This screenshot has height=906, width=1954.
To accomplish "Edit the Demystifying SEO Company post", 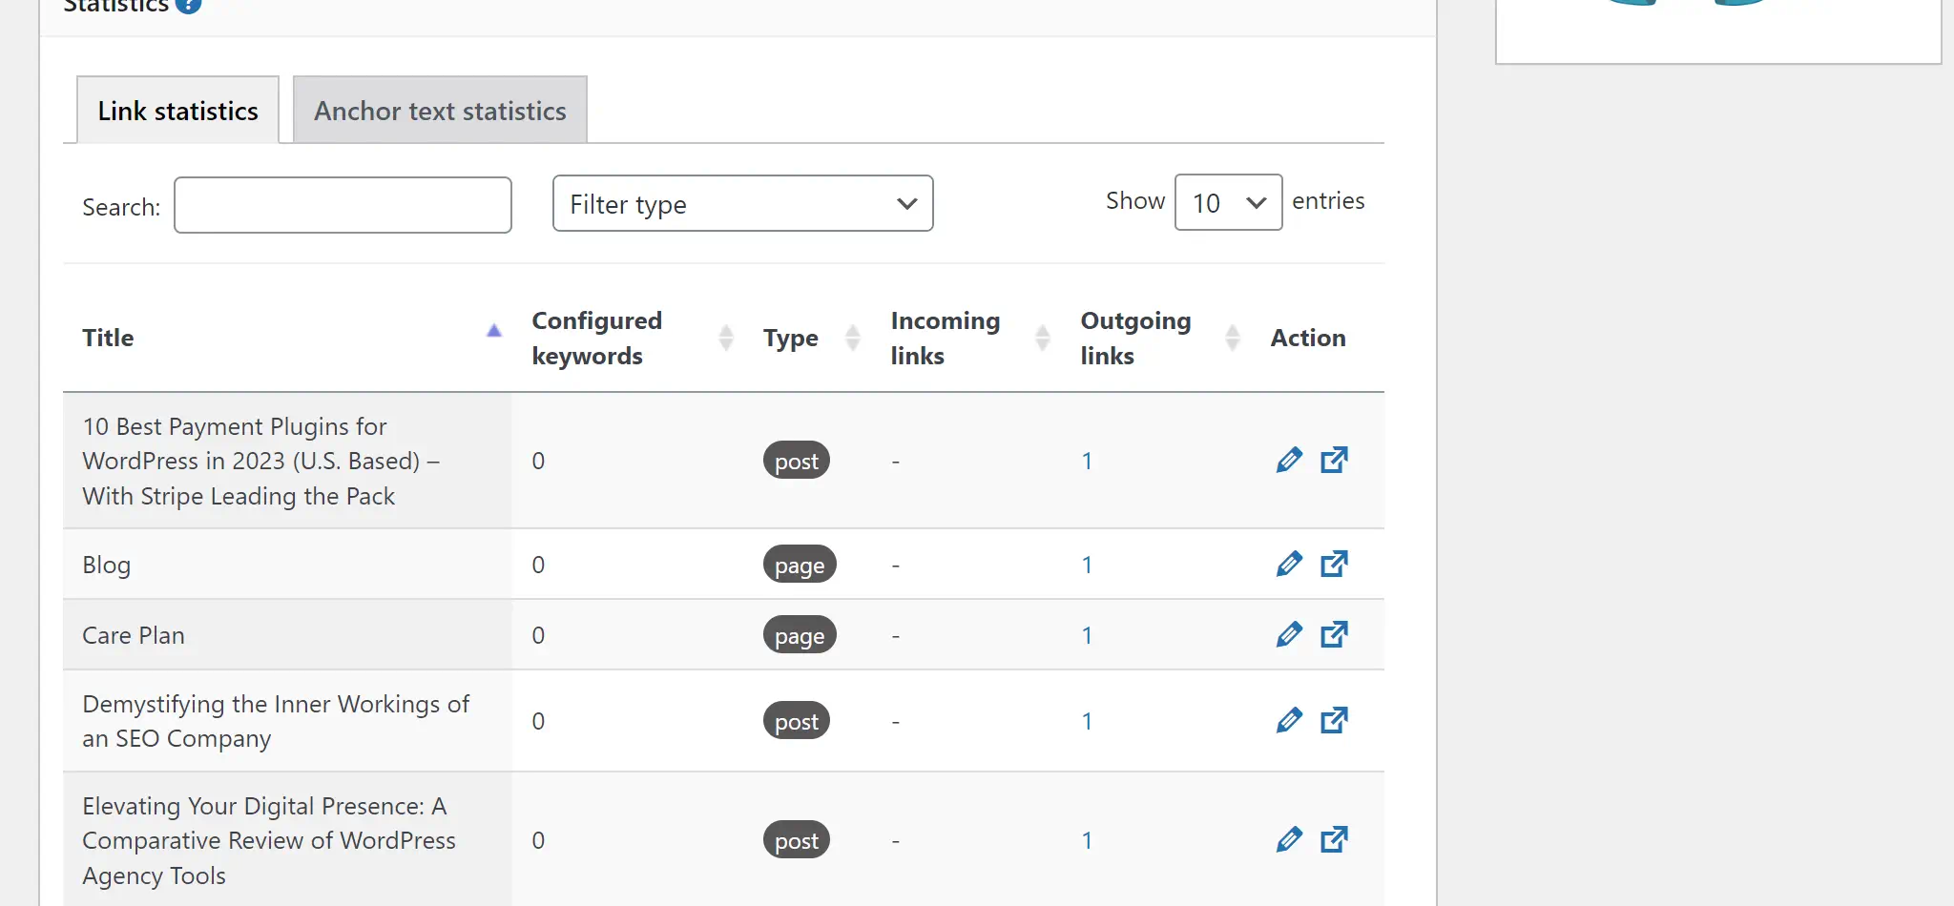I will point(1289,720).
